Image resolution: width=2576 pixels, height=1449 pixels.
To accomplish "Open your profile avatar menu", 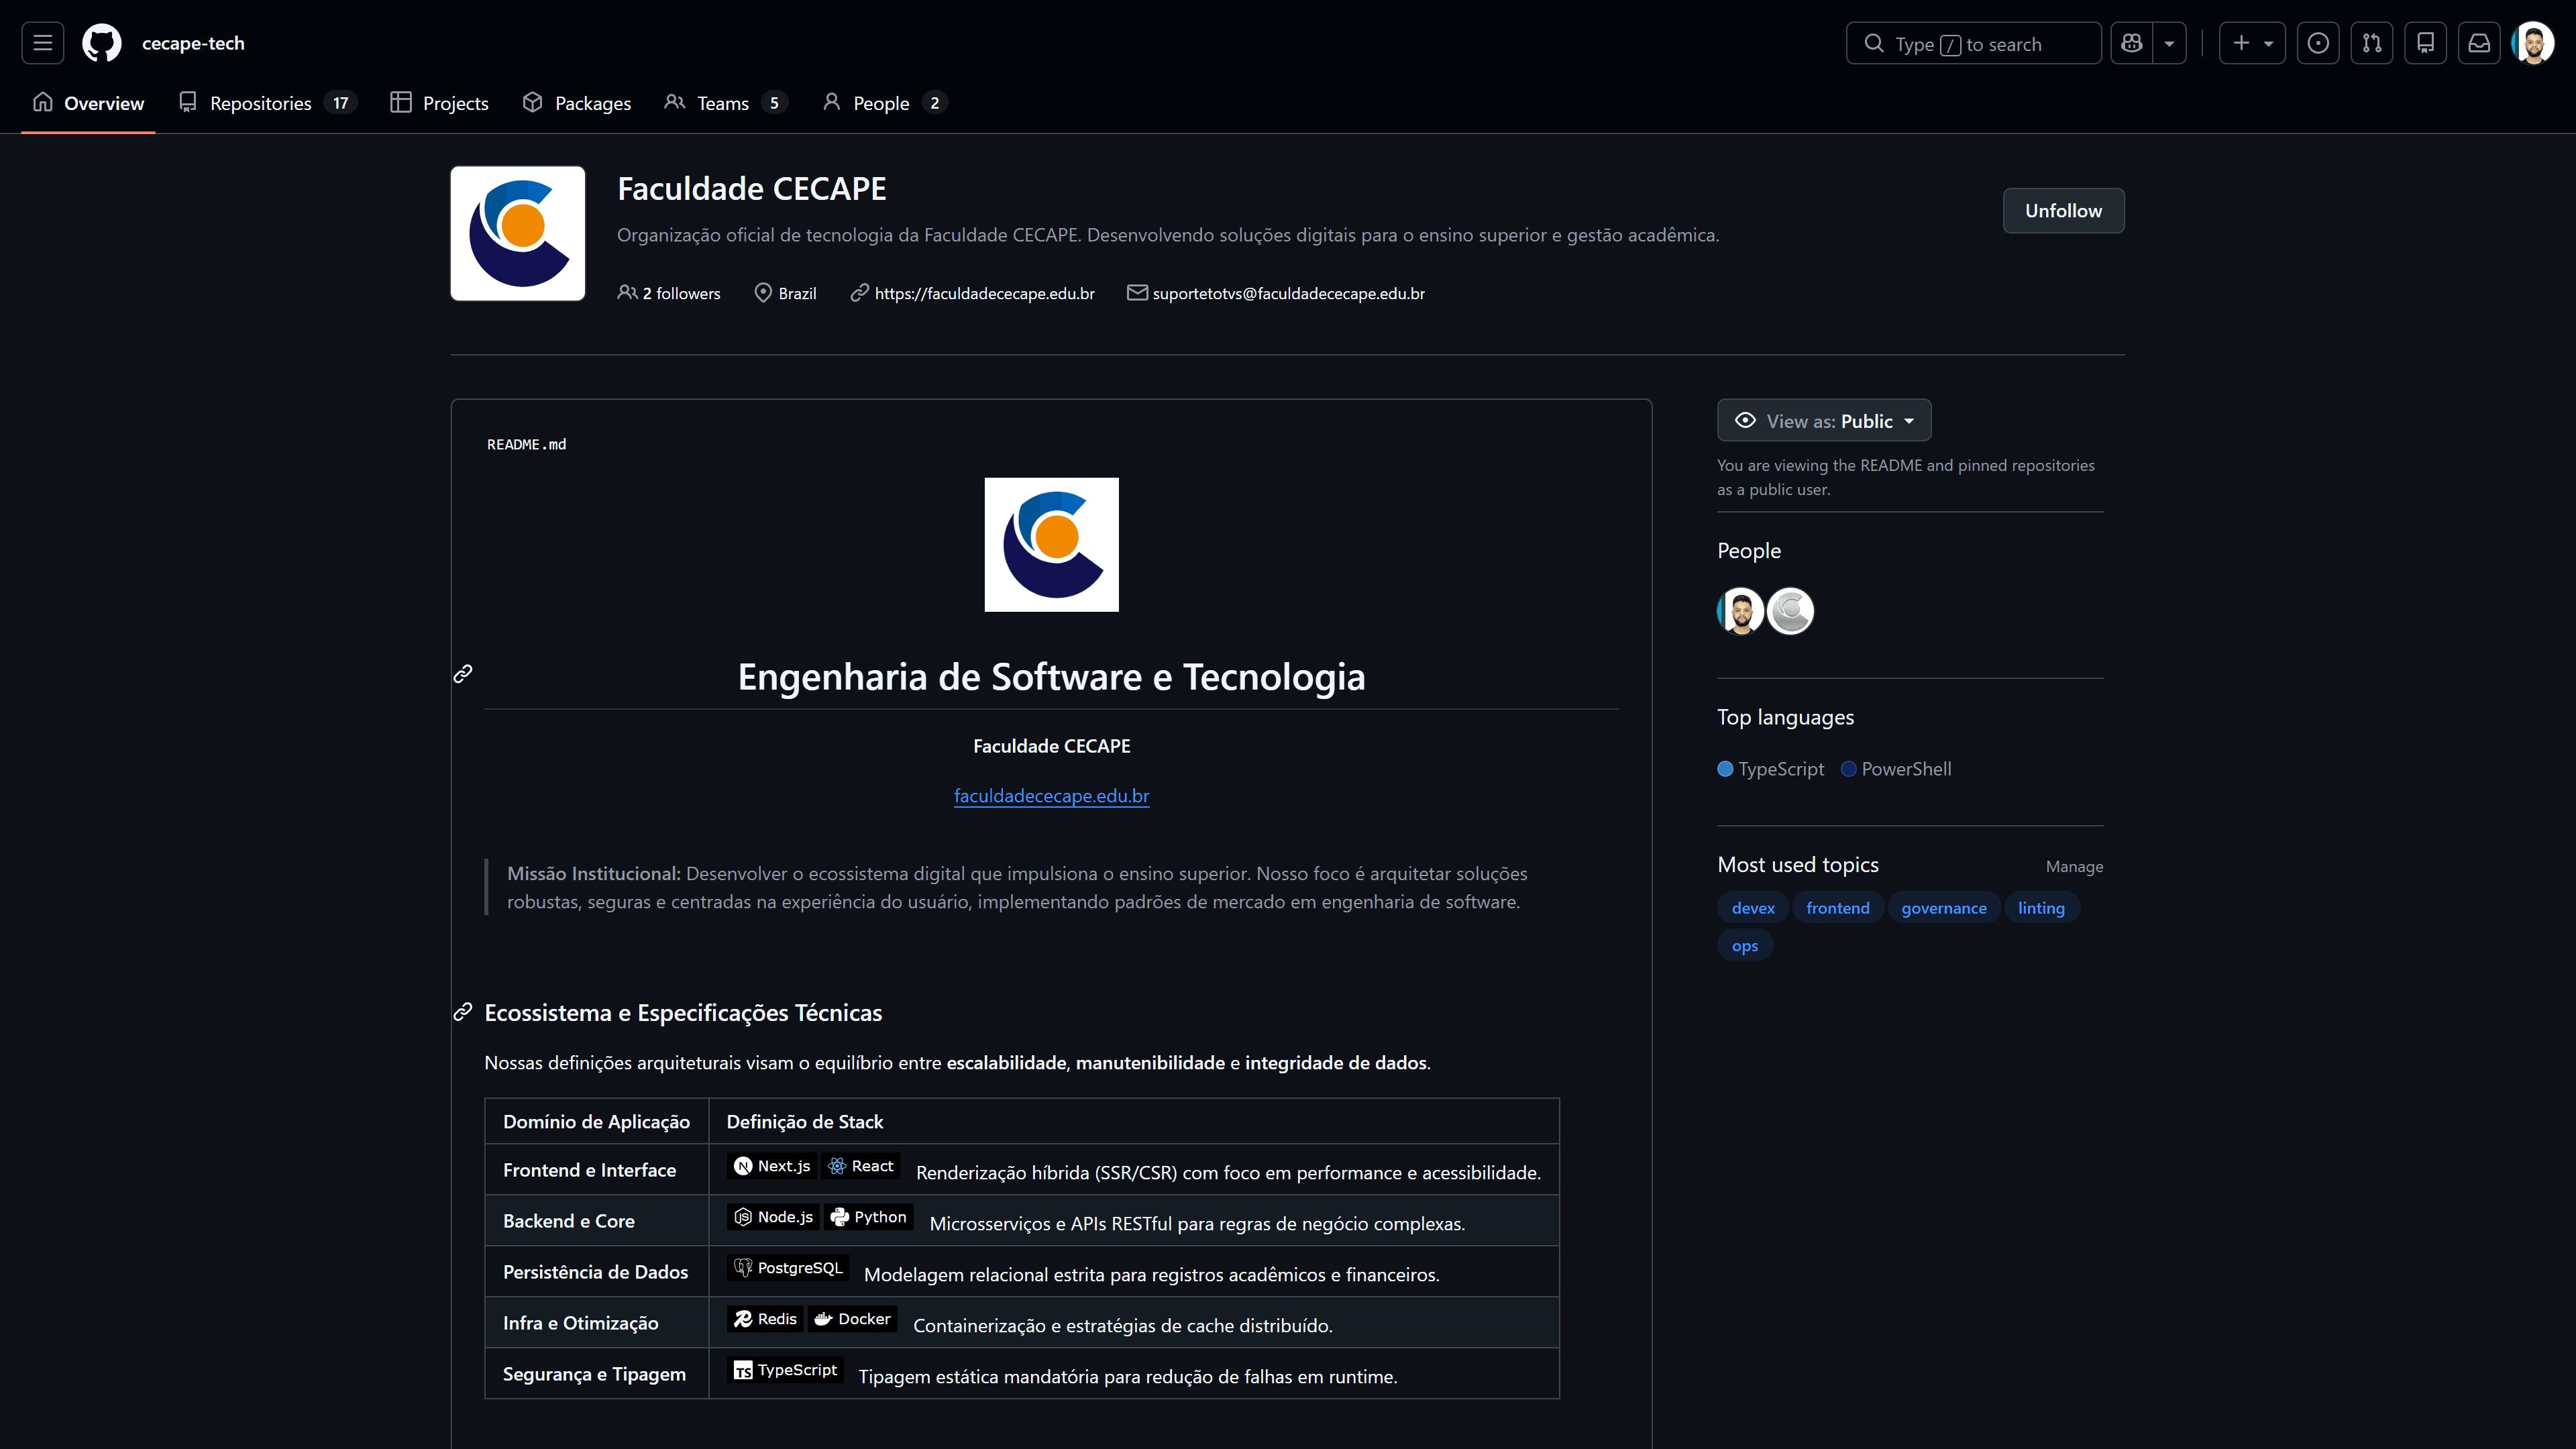I will pos(2533,43).
